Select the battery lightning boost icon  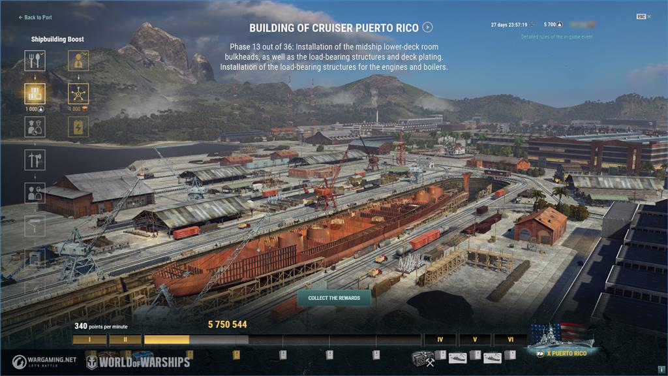78,127
